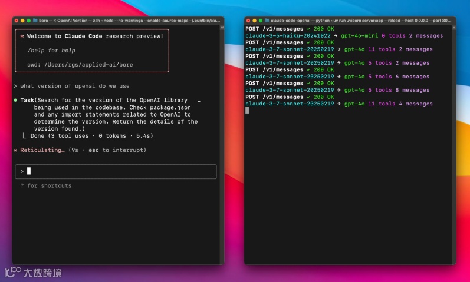Click the bold "Task" label
The width and height of the screenshot is (470, 282).
click(27, 100)
